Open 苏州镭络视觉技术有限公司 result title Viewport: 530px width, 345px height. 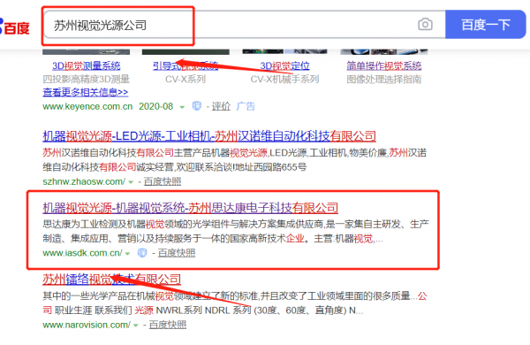pos(111,280)
